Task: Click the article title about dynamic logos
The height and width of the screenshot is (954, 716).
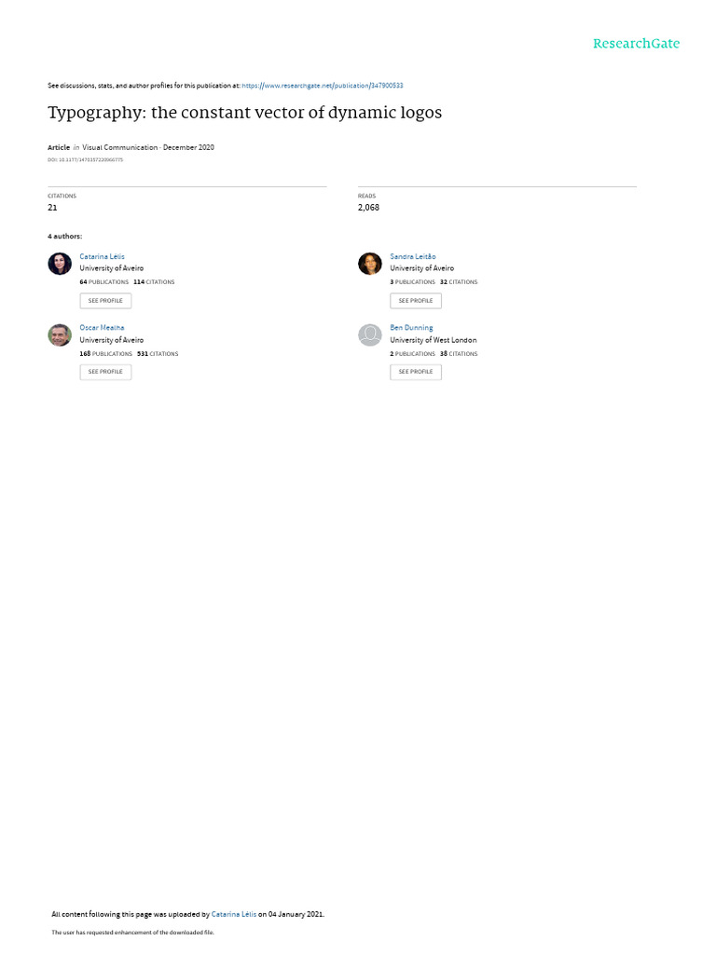Action: tap(244, 114)
